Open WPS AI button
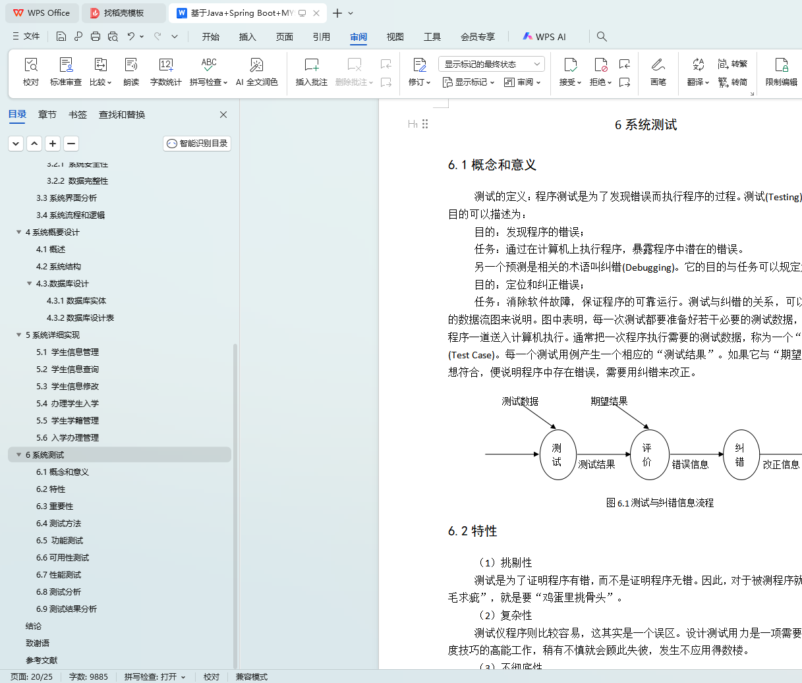 [x=544, y=37]
